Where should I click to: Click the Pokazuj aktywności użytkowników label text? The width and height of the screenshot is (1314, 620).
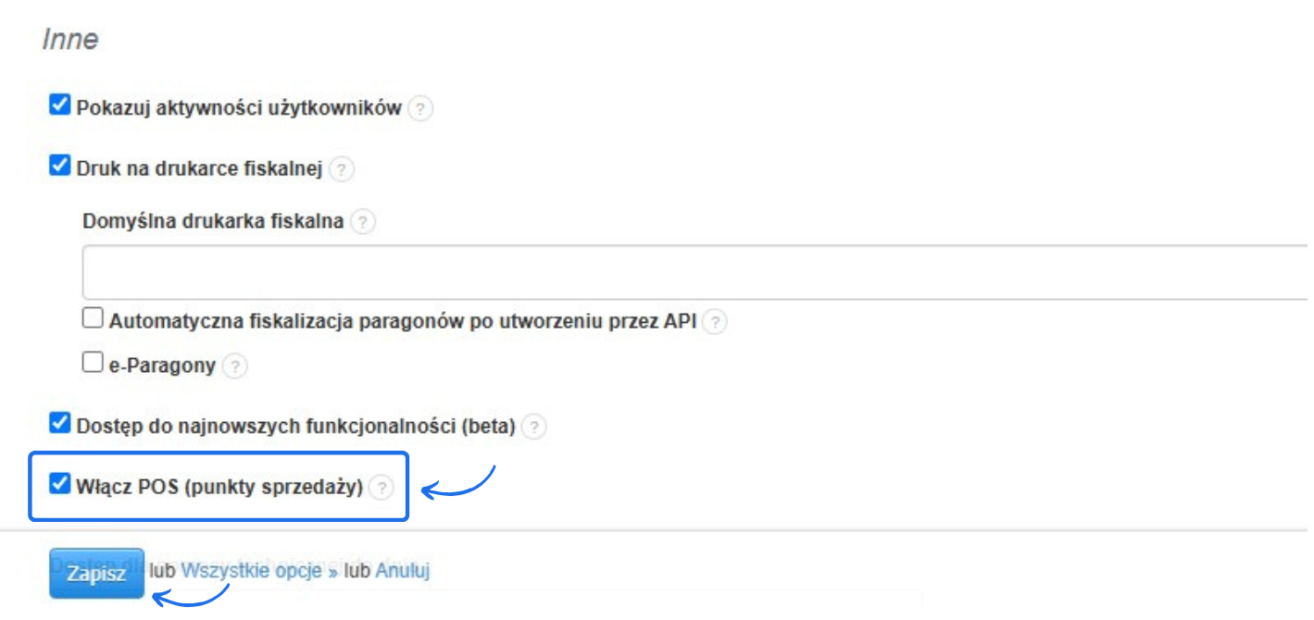(x=239, y=108)
